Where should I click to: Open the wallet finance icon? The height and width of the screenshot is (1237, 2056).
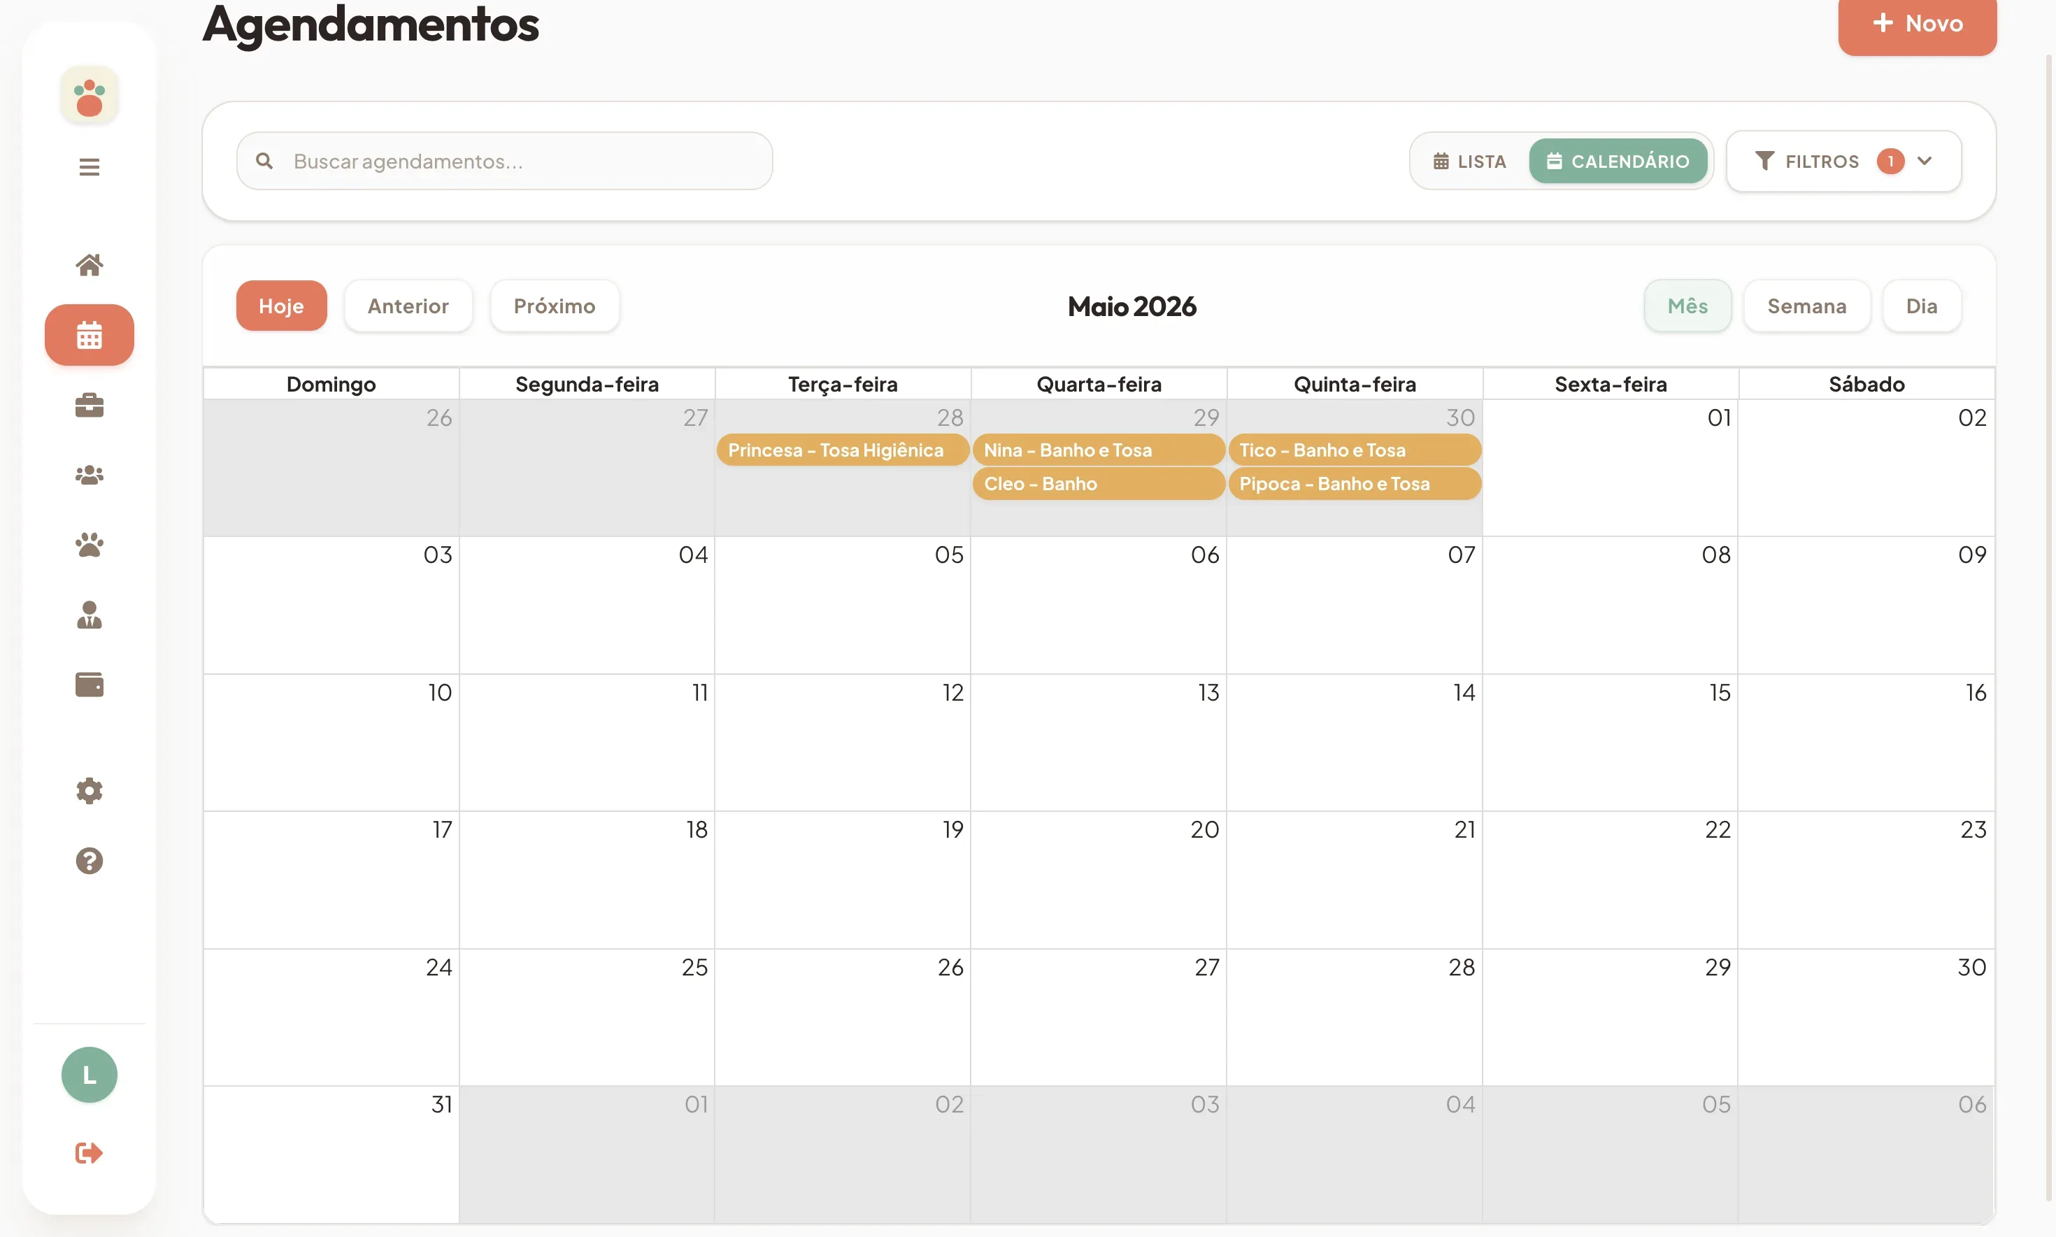[90, 685]
